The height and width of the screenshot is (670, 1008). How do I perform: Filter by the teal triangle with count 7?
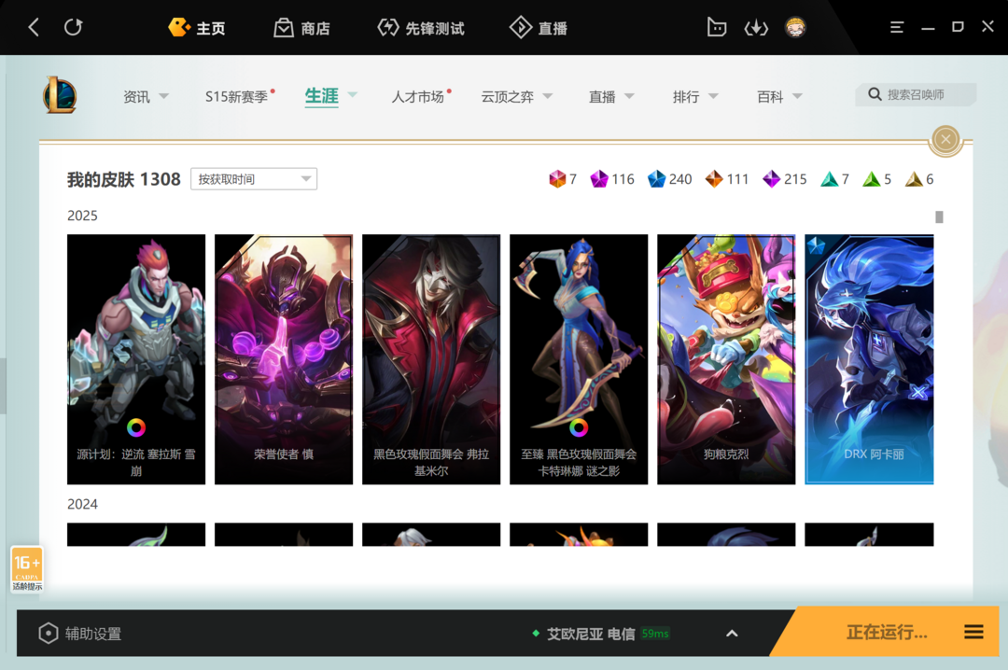point(835,179)
